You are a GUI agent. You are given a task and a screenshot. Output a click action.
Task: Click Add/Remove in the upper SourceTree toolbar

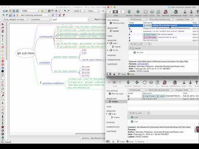point(176,13)
